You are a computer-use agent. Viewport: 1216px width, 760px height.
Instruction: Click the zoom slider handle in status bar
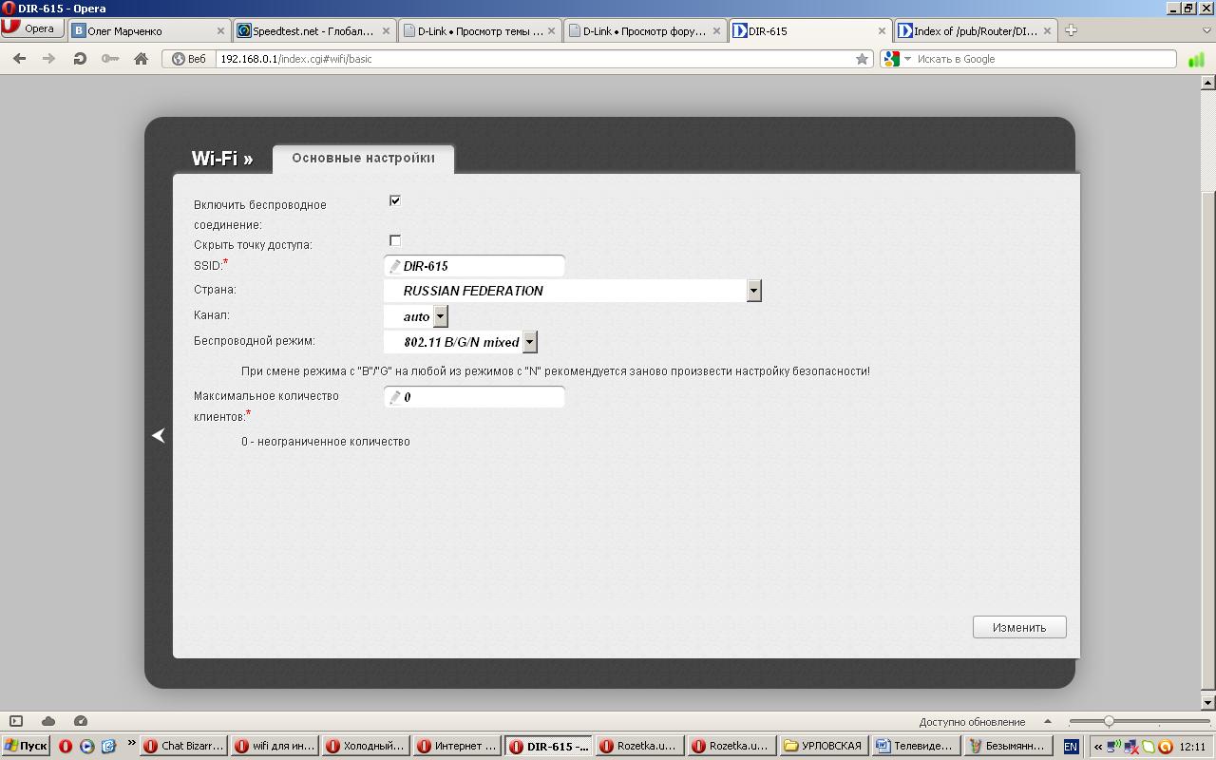pos(1109,722)
